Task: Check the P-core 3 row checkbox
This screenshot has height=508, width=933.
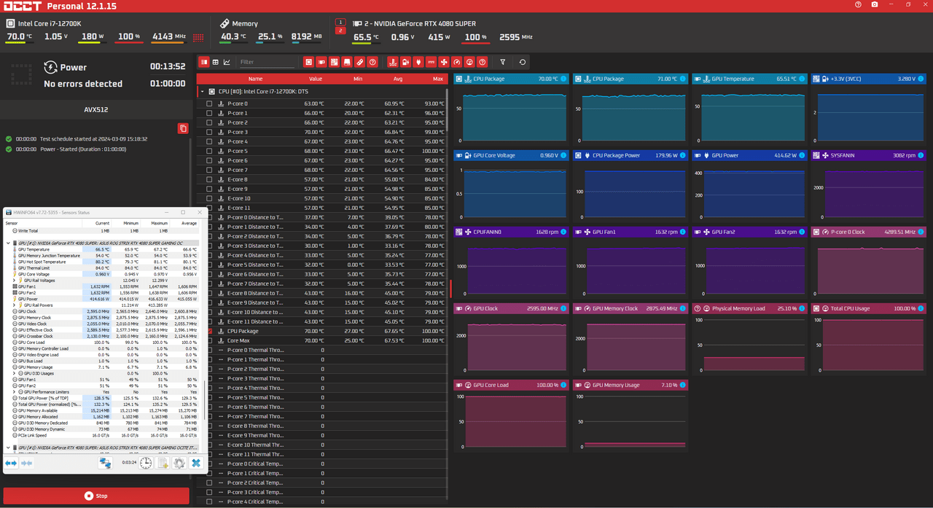Action: (210, 132)
